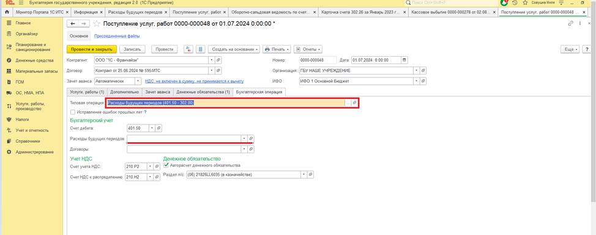Expand the Зачет аванса dropdown
This screenshot has height=235, width=596.
pyautogui.click(x=138, y=81)
